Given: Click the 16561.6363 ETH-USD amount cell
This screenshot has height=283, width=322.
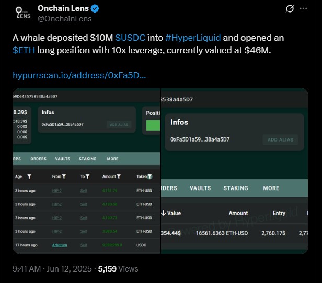Looking at the screenshot, I should point(222,233).
